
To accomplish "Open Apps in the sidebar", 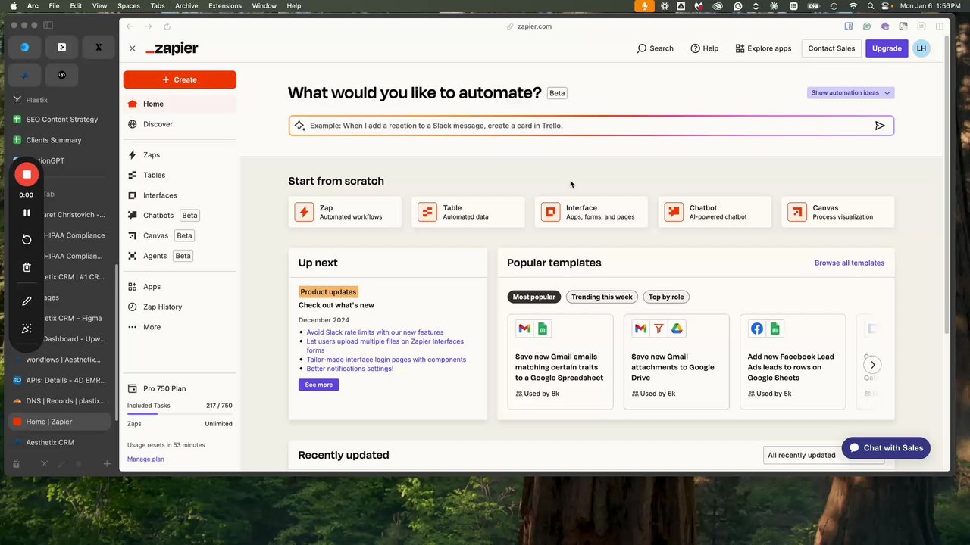I will [x=152, y=287].
